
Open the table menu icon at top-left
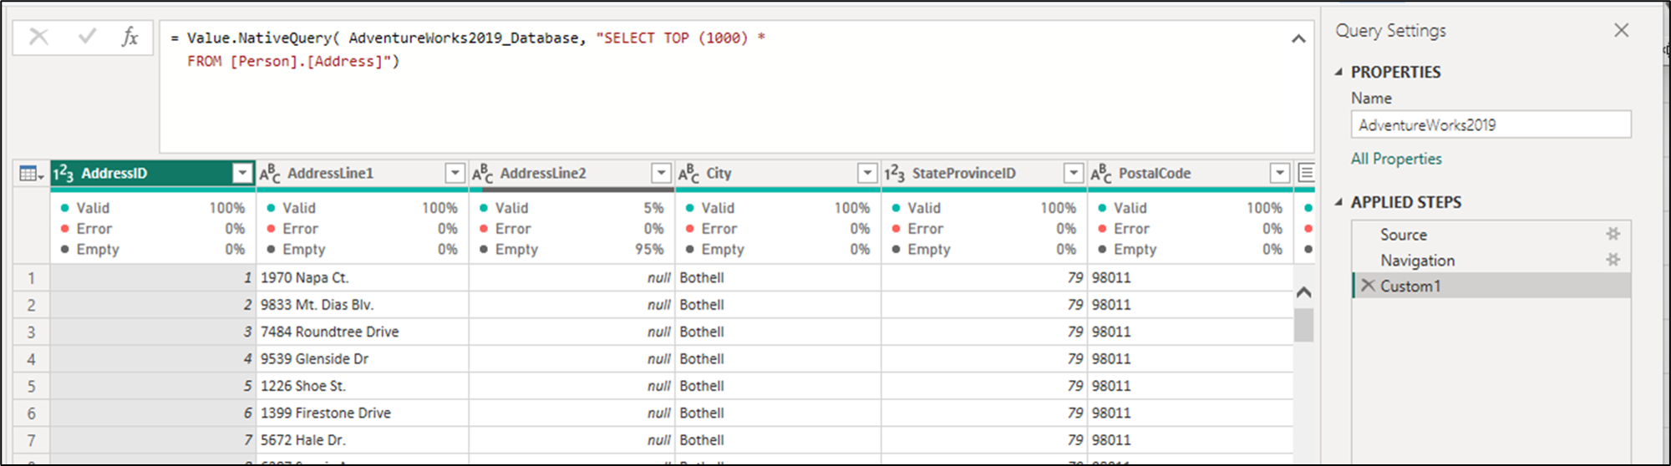pos(32,174)
